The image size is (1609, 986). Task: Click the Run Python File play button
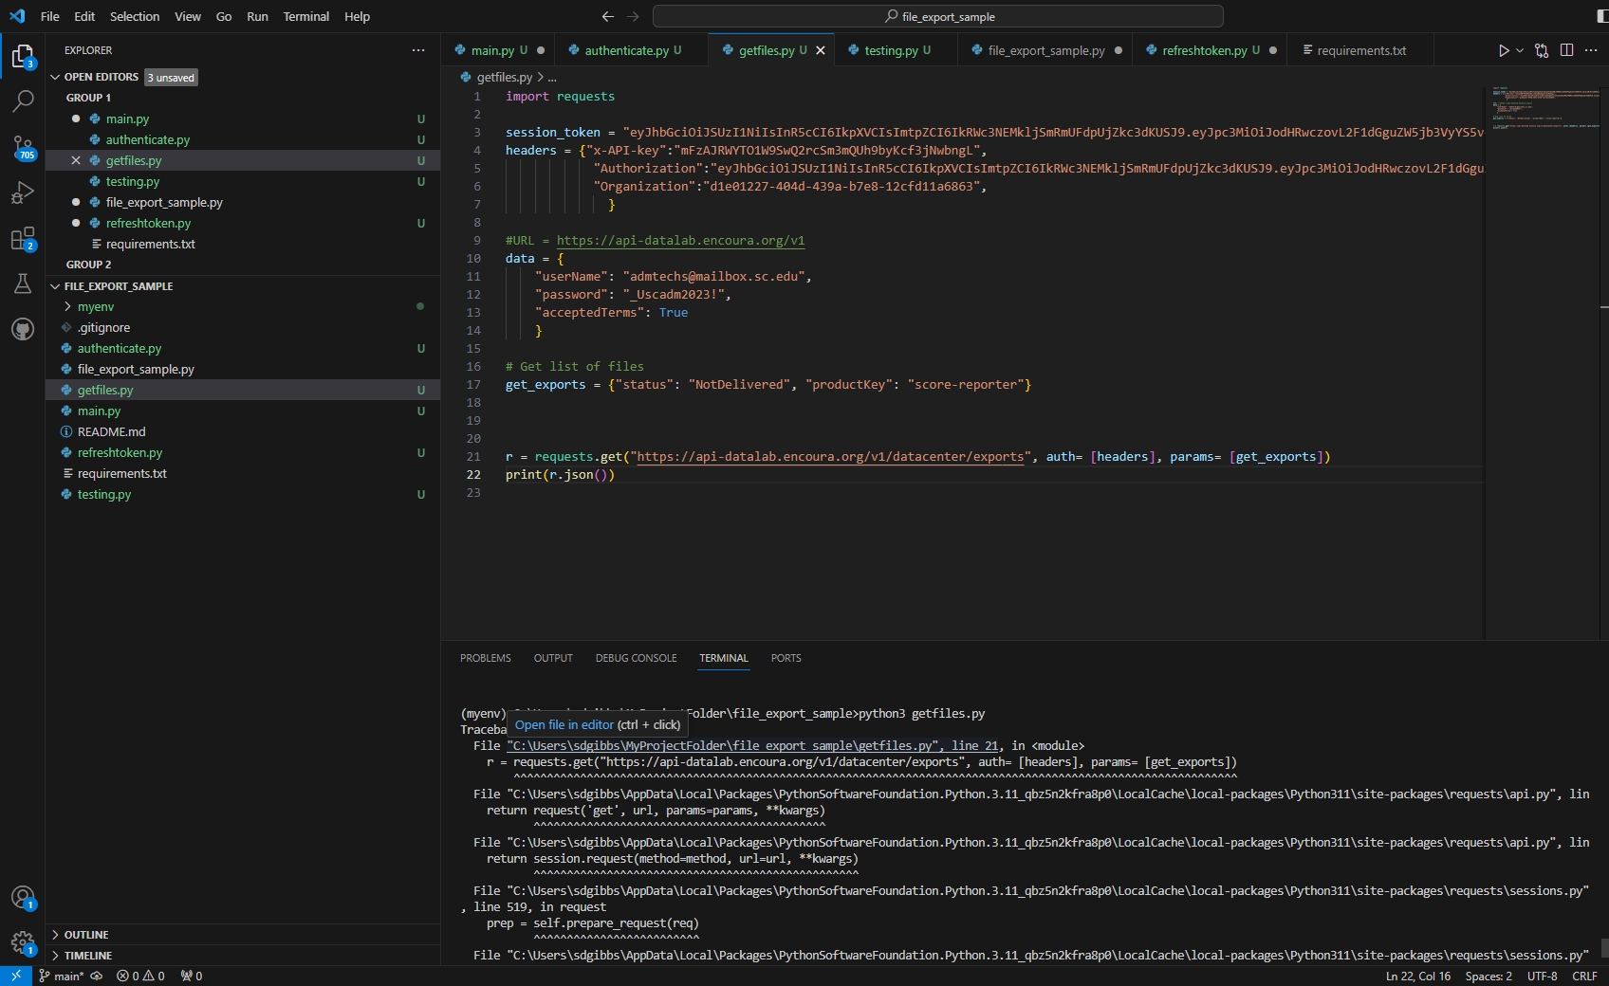tap(1504, 50)
